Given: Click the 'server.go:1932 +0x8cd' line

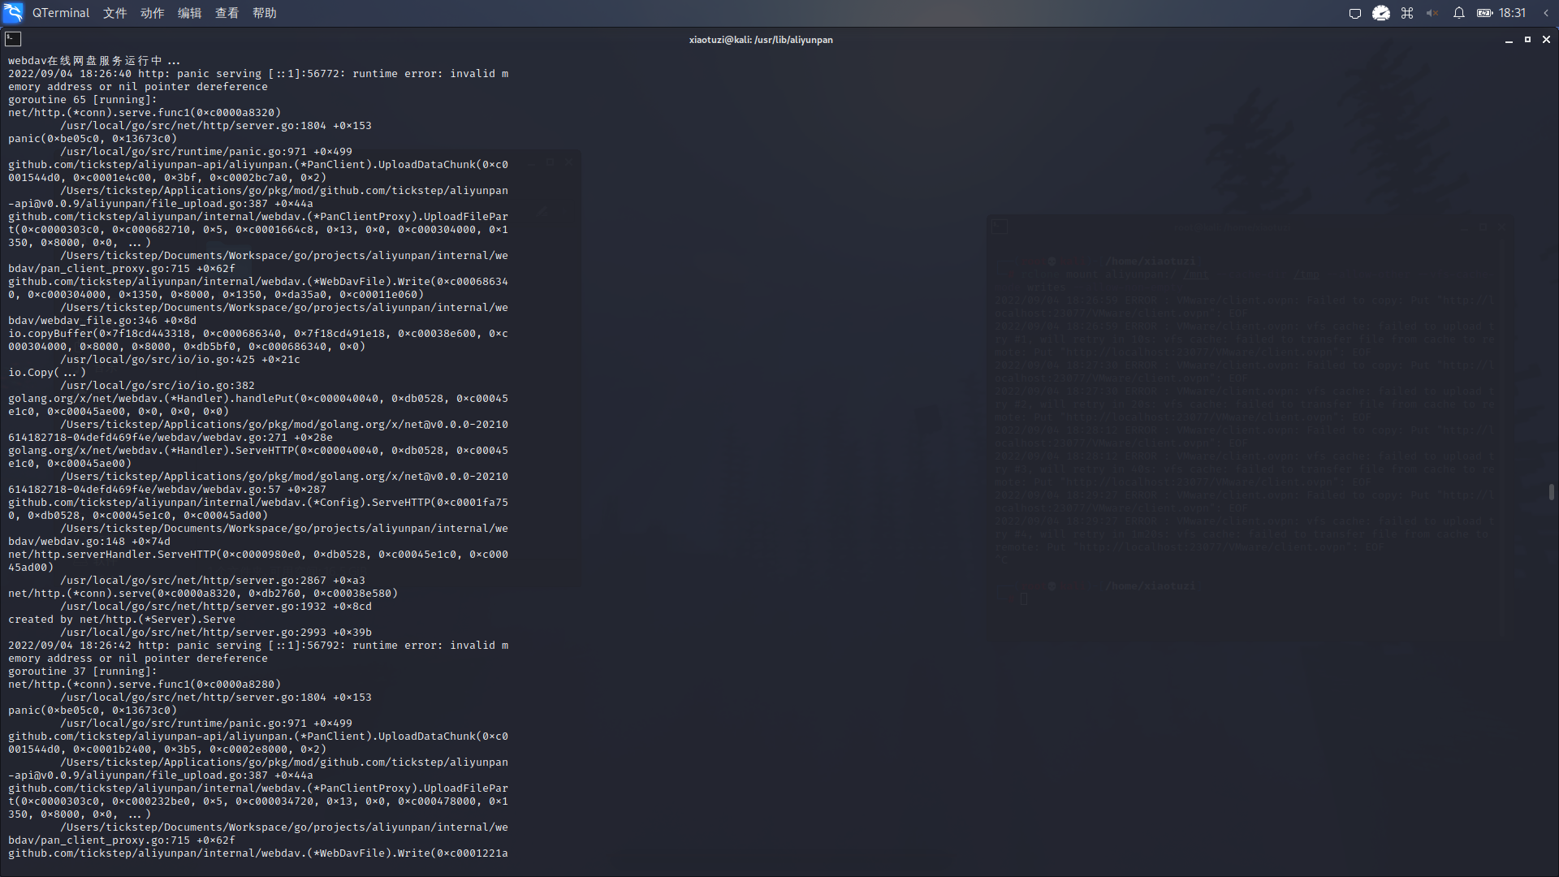Looking at the screenshot, I should (216, 607).
